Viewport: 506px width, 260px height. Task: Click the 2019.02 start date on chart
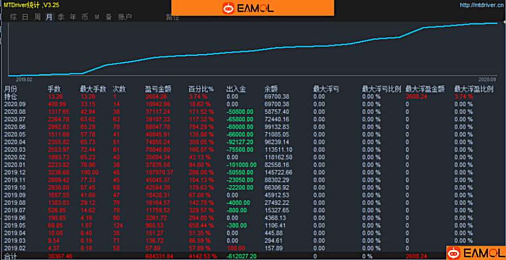pos(25,79)
